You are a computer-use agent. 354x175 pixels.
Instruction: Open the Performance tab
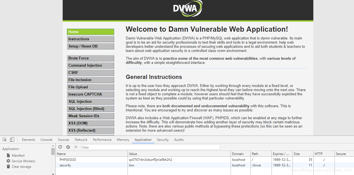(x=102, y=140)
